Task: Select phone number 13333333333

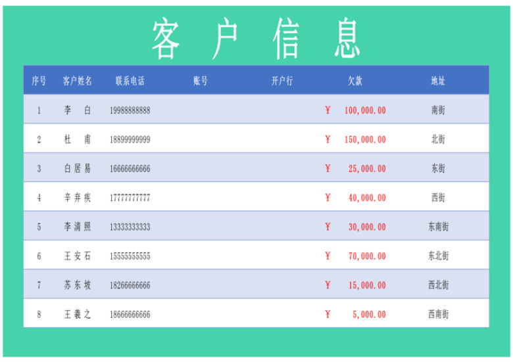Action: (x=130, y=227)
